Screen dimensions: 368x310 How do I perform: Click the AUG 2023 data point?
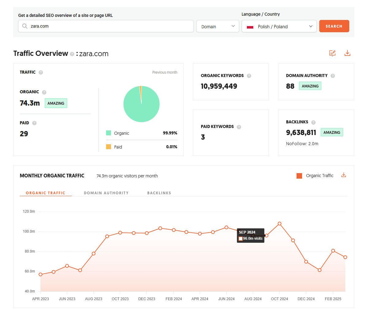[94, 254]
